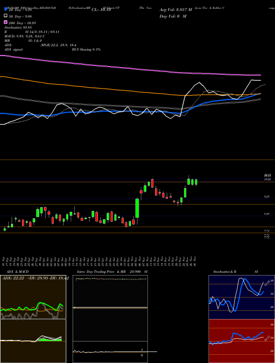Click the tall green breakout candle in early November
Image resolution: width=275 pixels, height=363 pixels.
pyautogui.click(x=137, y=208)
